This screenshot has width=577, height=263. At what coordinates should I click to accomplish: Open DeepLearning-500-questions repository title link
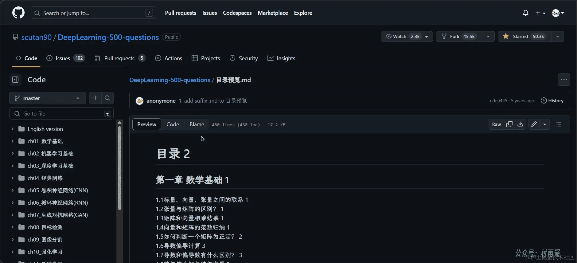pyautogui.click(x=108, y=37)
